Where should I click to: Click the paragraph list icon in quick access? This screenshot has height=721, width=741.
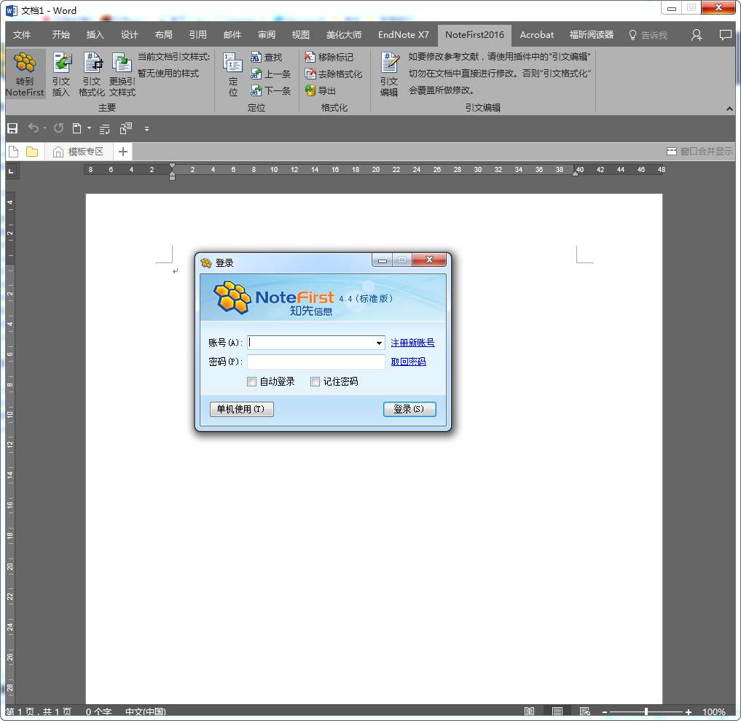105,128
